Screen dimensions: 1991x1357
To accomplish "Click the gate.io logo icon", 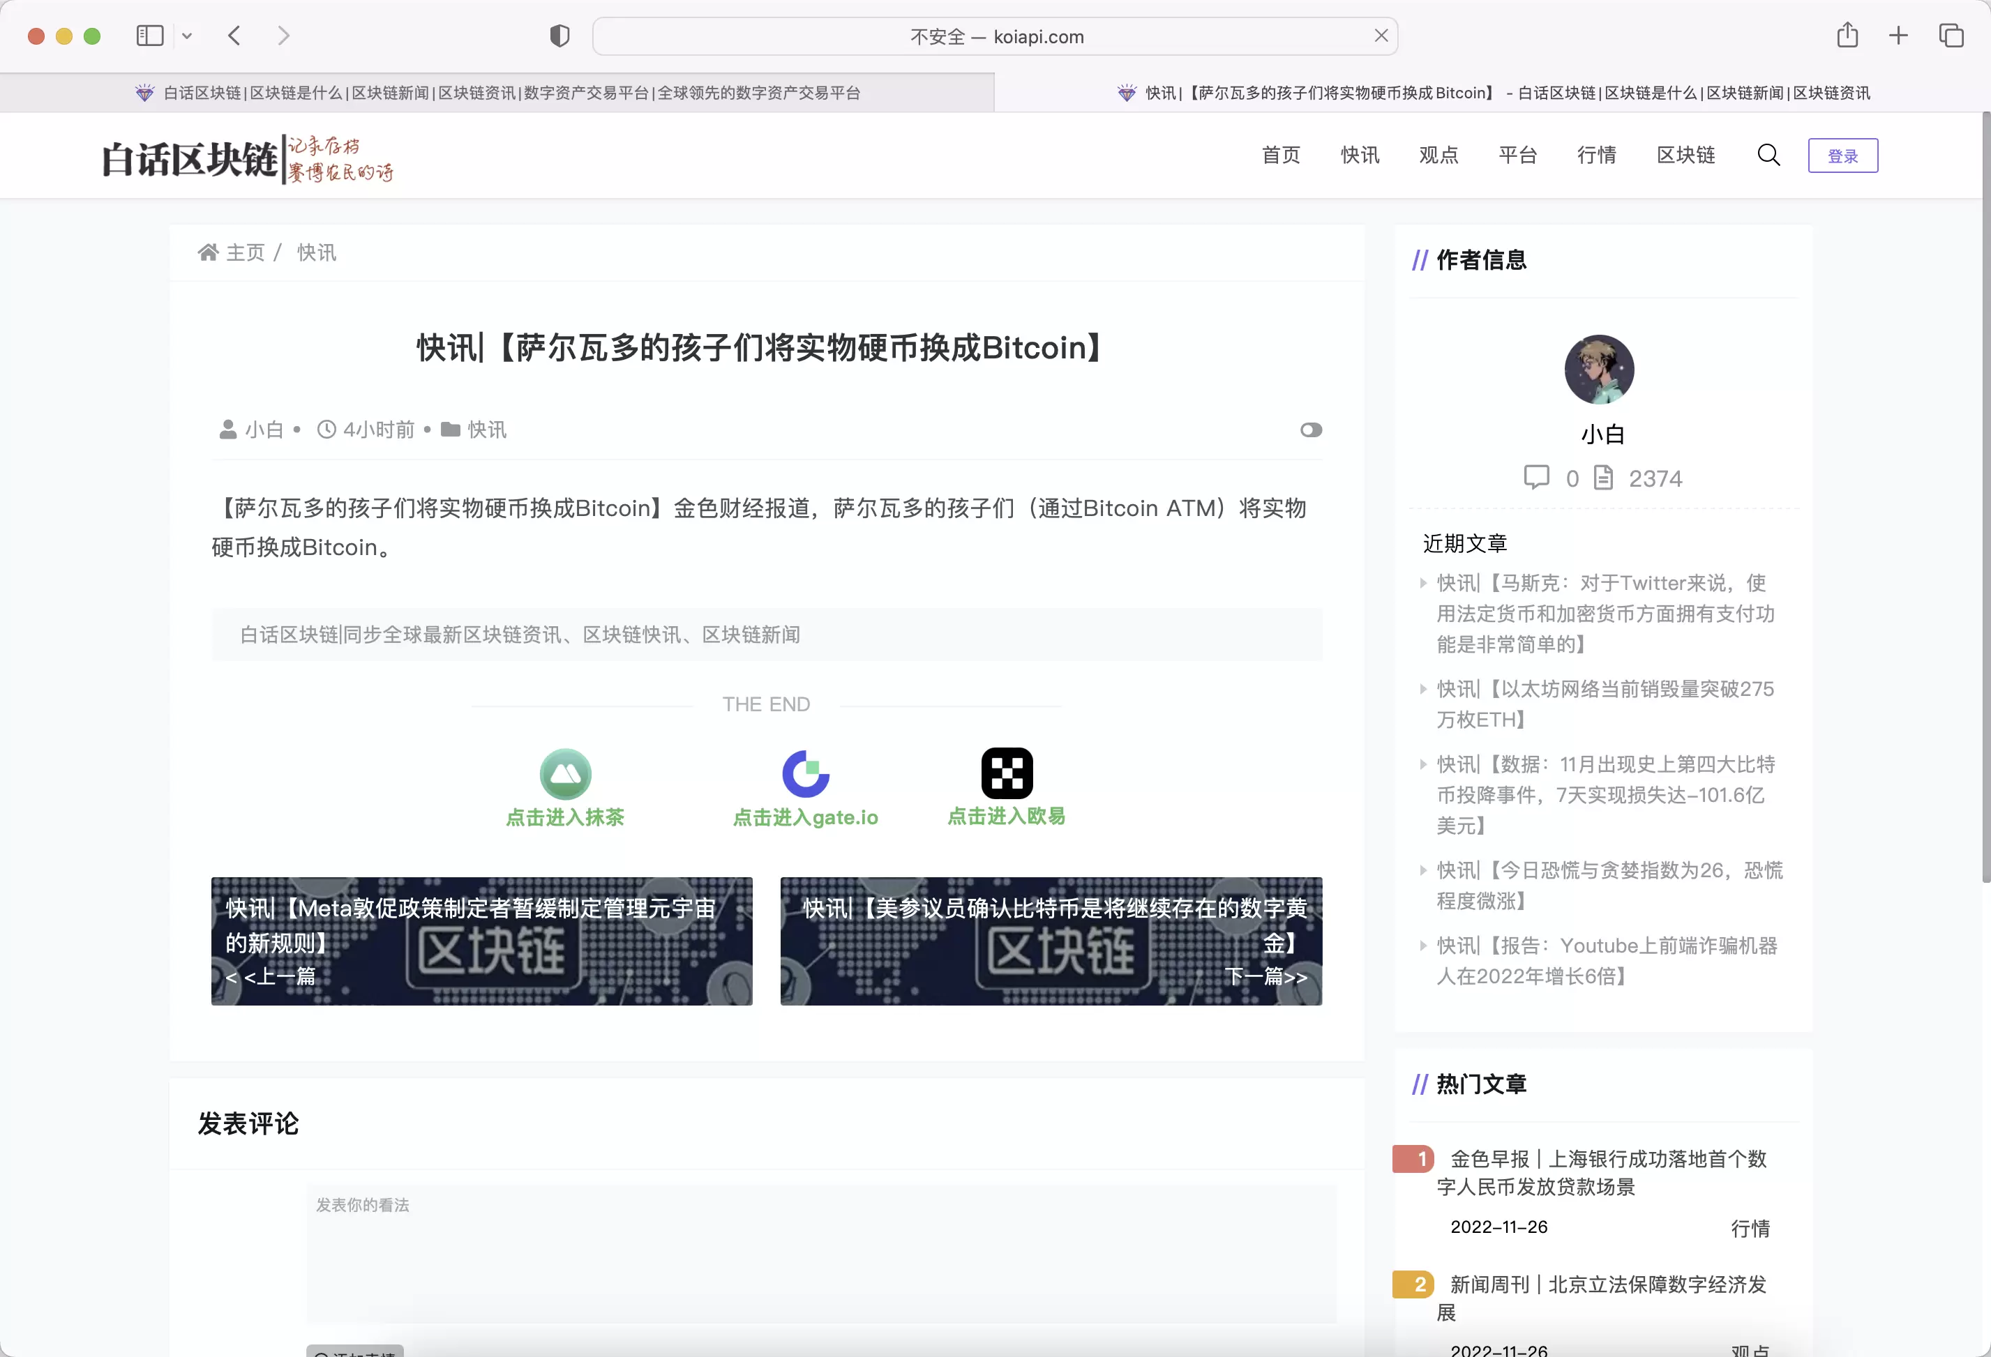I will [806, 774].
